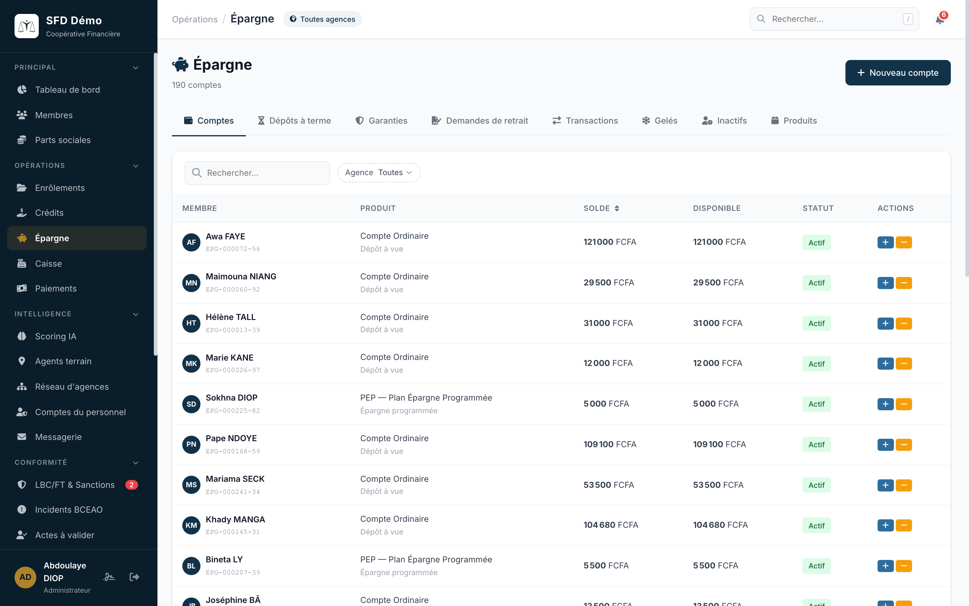Open the Transactions tab

point(585,121)
